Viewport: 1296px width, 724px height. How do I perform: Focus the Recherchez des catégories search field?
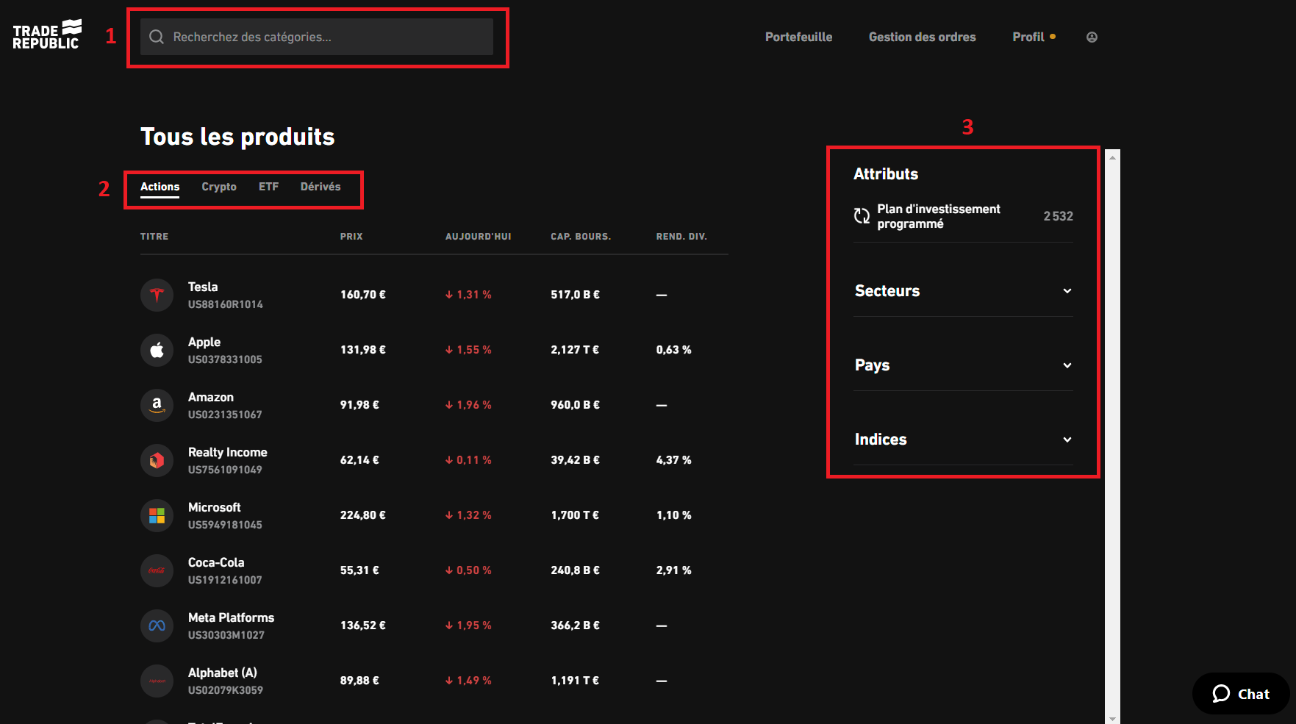coord(317,37)
